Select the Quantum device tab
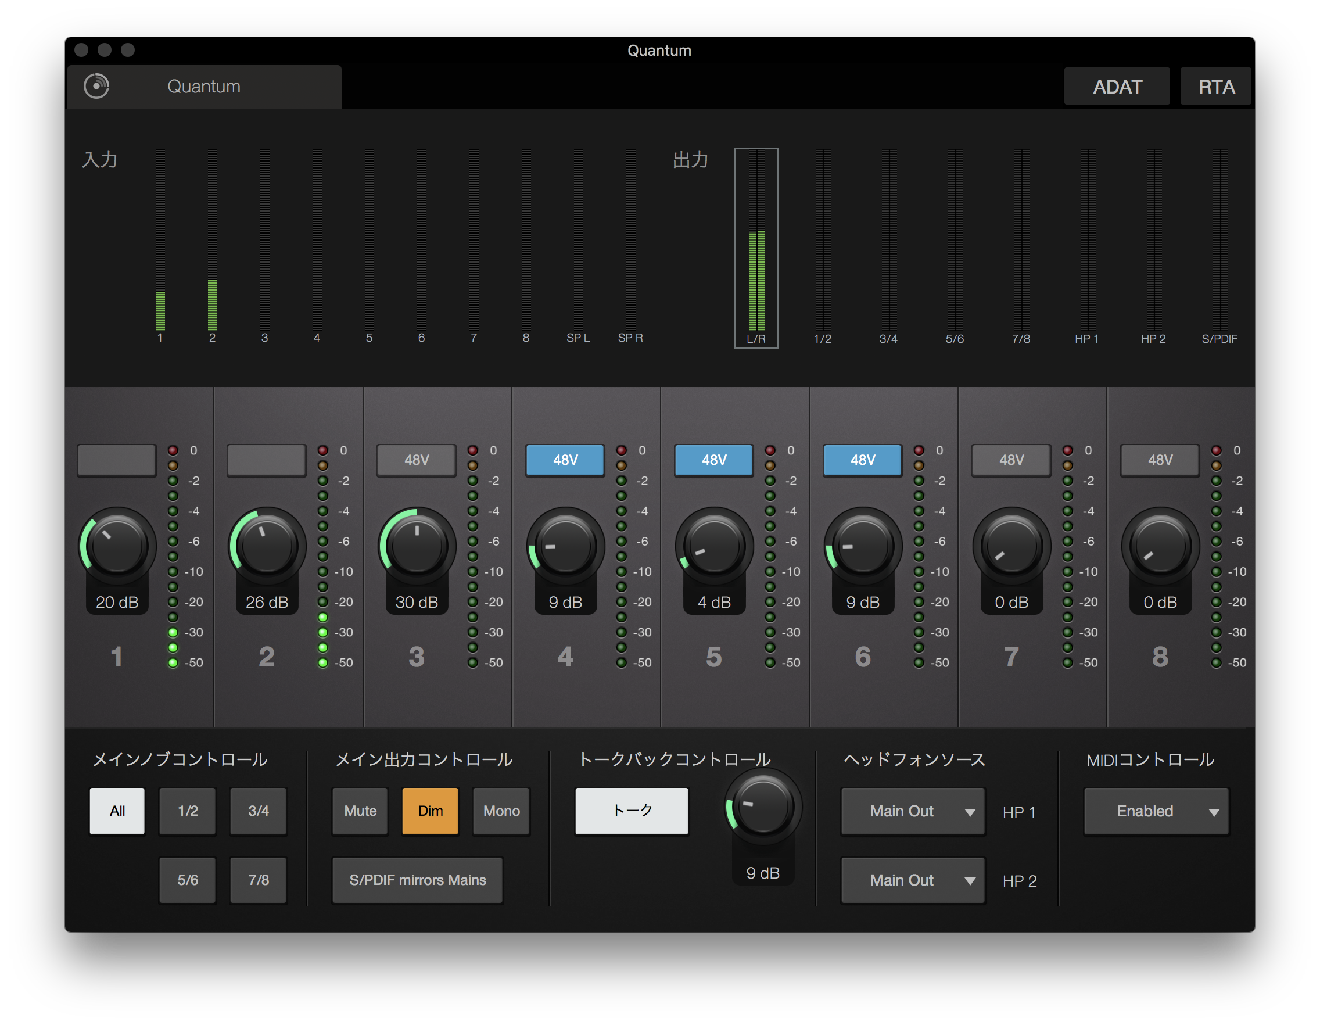This screenshot has height=1025, width=1320. coord(205,87)
